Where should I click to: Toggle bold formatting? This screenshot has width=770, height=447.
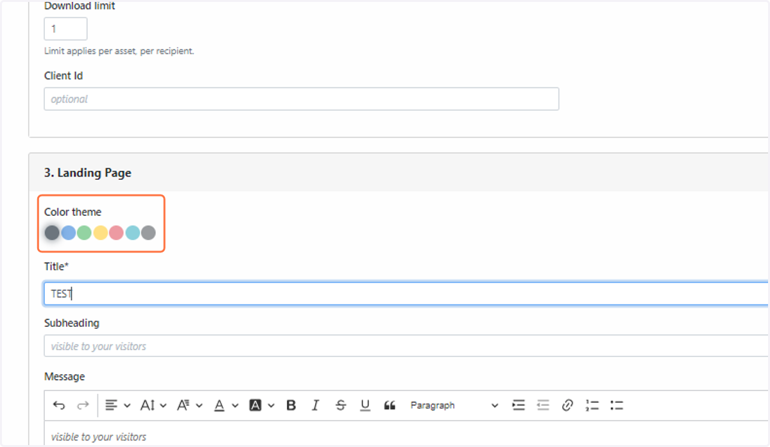291,405
